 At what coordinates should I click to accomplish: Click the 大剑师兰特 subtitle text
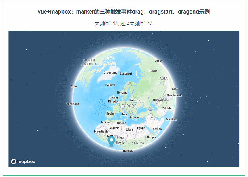coord(124,24)
